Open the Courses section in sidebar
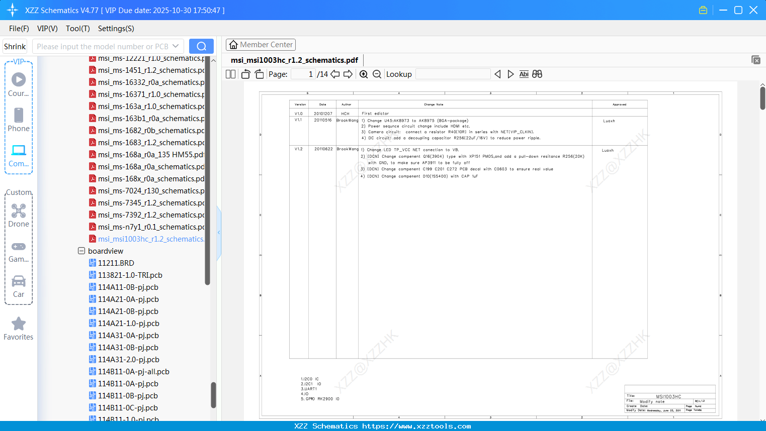The image size is (766, 431). (x=19, y=85)
